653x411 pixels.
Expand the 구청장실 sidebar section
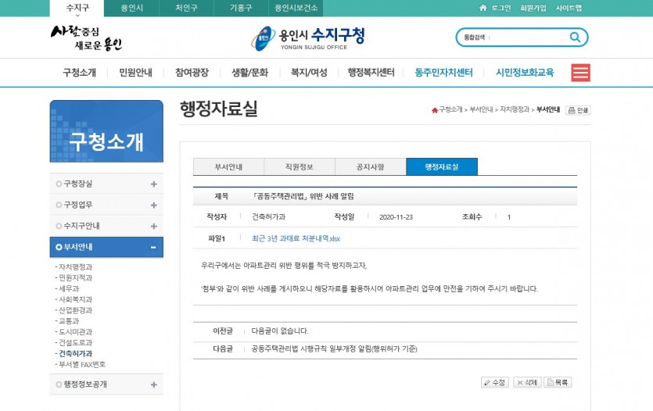point(153,184)
